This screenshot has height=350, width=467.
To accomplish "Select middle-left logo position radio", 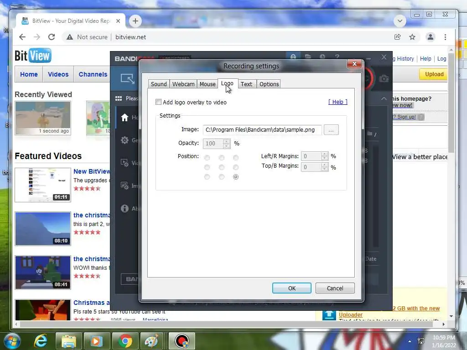I will [x=207, y=167].
